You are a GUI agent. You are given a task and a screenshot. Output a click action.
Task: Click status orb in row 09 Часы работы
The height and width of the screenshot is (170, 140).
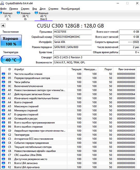tap(3, 82)
